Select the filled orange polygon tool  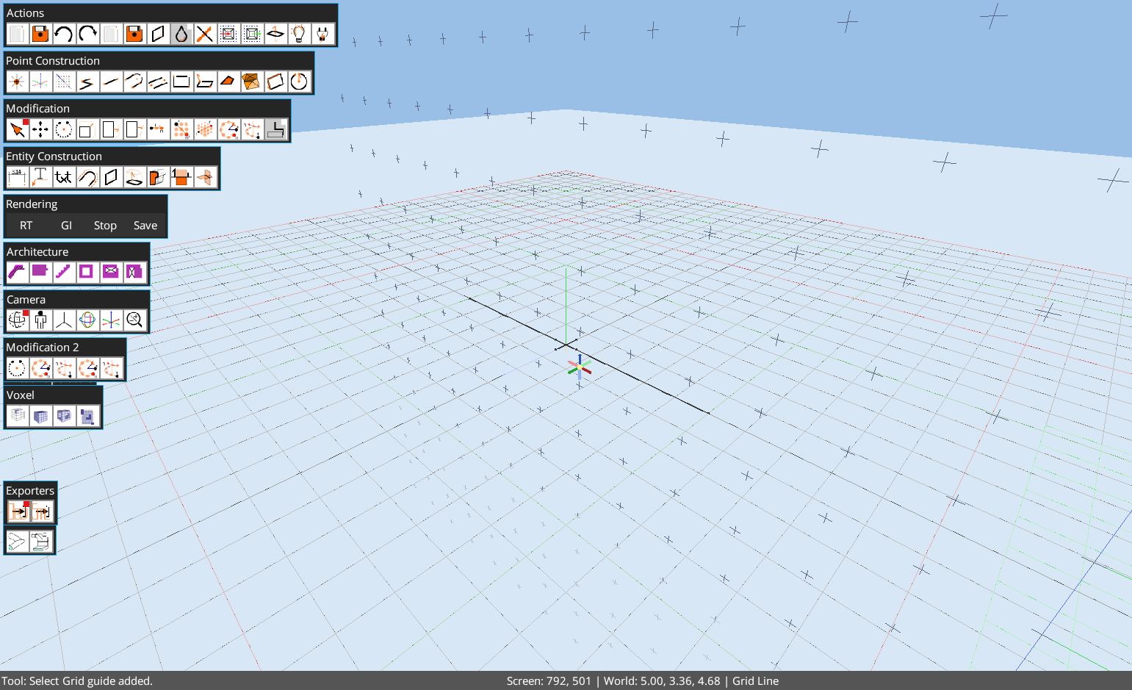pyautogui.click(x=228, y=82)
